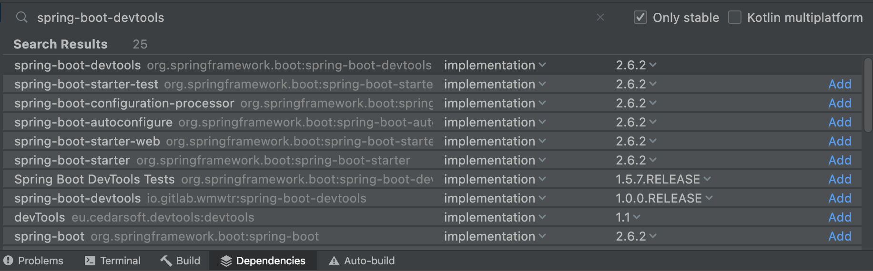Click the Build hammer icon
Viewport: 873px width, 271px height.
pyautogui.click(x=166, y=261)
